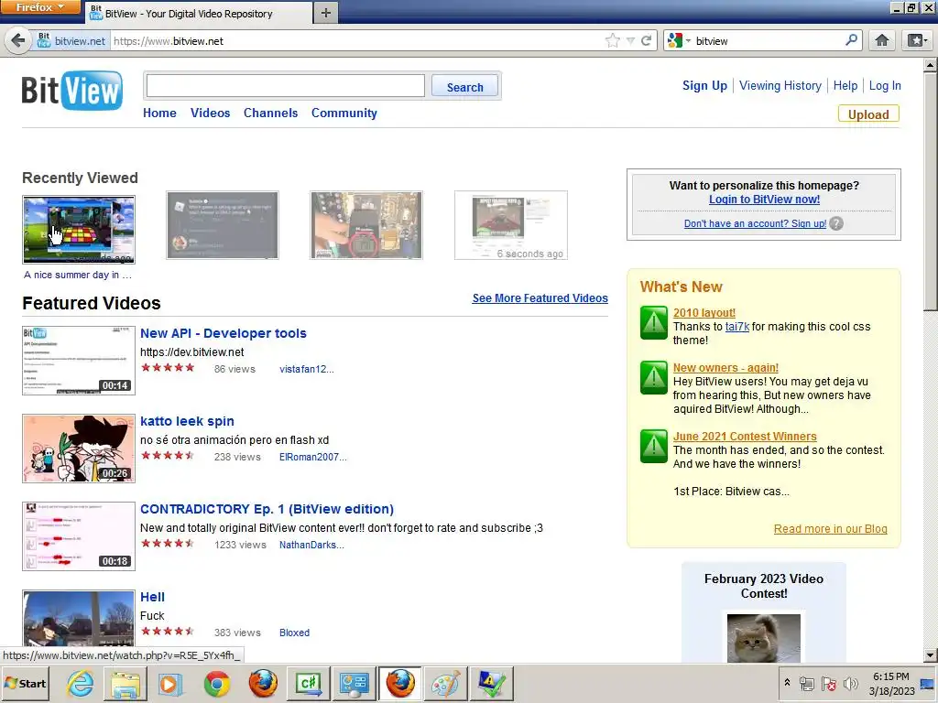The image size is (938, 703).
Task: Launch Windows Media Player from taskbar
Action: click(170, 683)
